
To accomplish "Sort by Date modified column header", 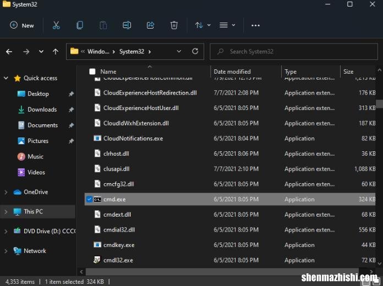I will 232,71.
